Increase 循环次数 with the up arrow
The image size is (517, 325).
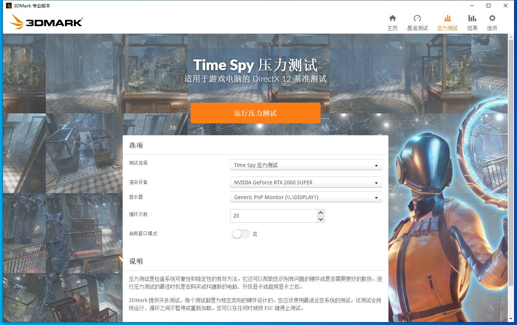point(321,212)
